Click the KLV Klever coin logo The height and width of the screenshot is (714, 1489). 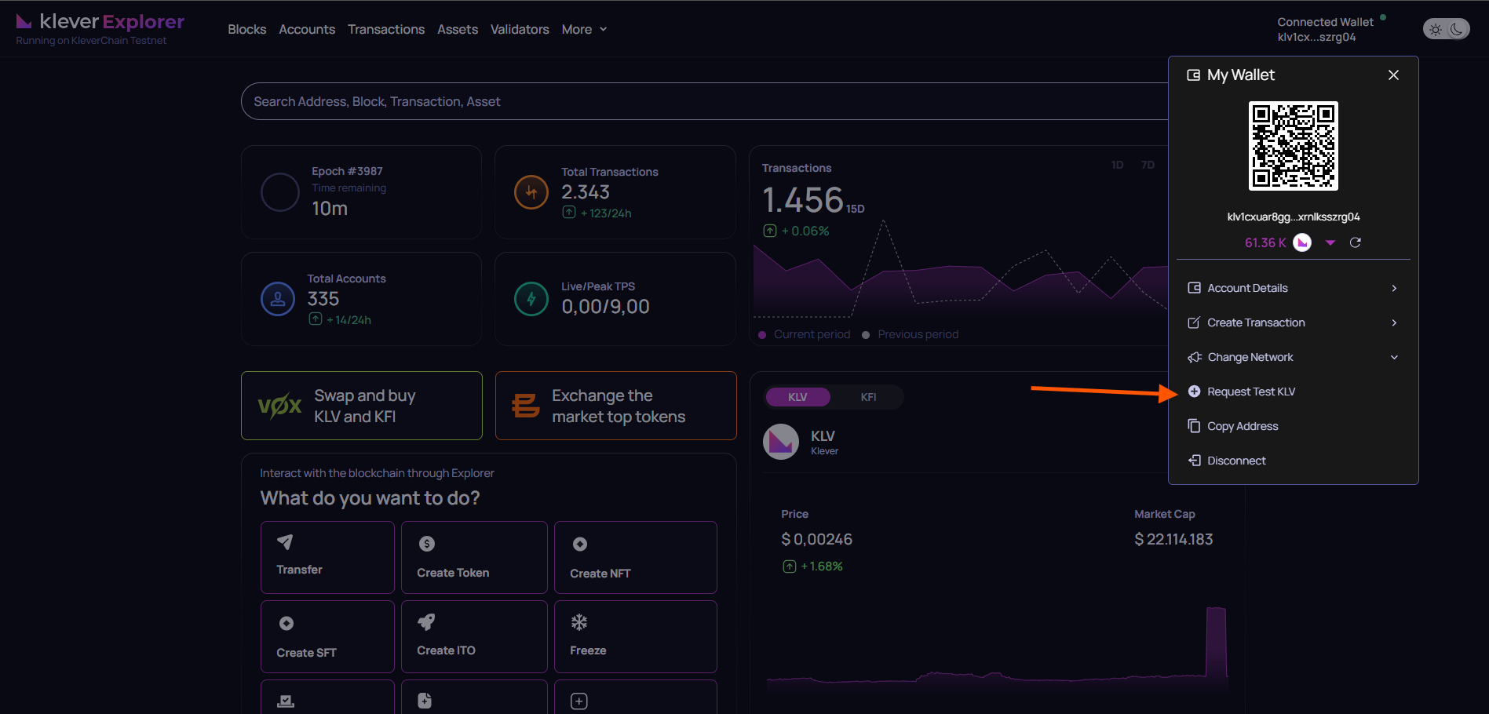click(x=781, y=442)
